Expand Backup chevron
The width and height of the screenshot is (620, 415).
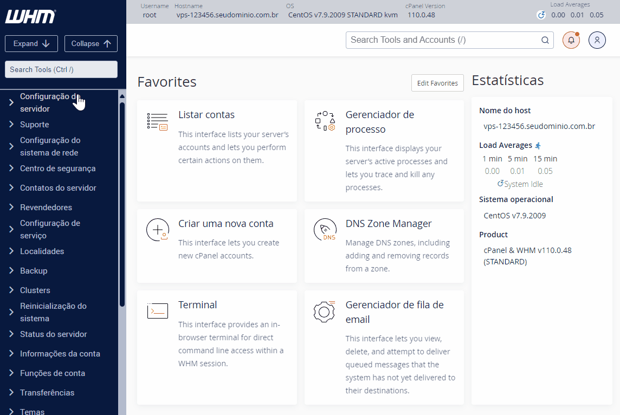[x=11, y=270]
